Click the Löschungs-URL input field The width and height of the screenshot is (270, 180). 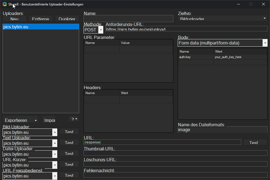(x=176, y=164)
